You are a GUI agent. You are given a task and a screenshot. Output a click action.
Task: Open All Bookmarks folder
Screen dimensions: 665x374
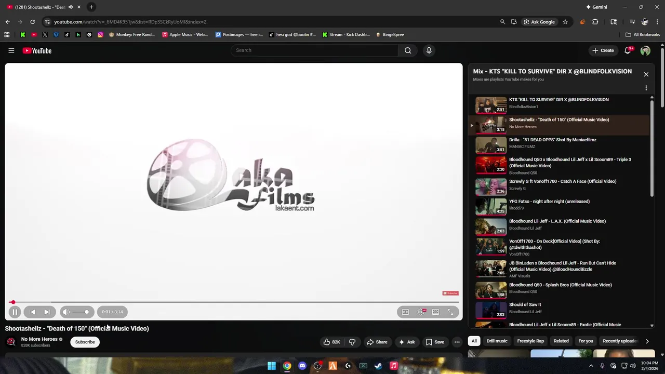click(x=643, y=34)
